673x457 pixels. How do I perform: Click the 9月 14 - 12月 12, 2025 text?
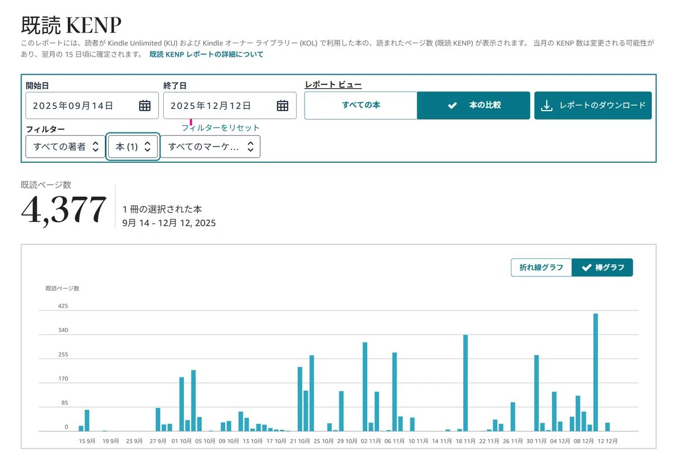pos(169,223)
